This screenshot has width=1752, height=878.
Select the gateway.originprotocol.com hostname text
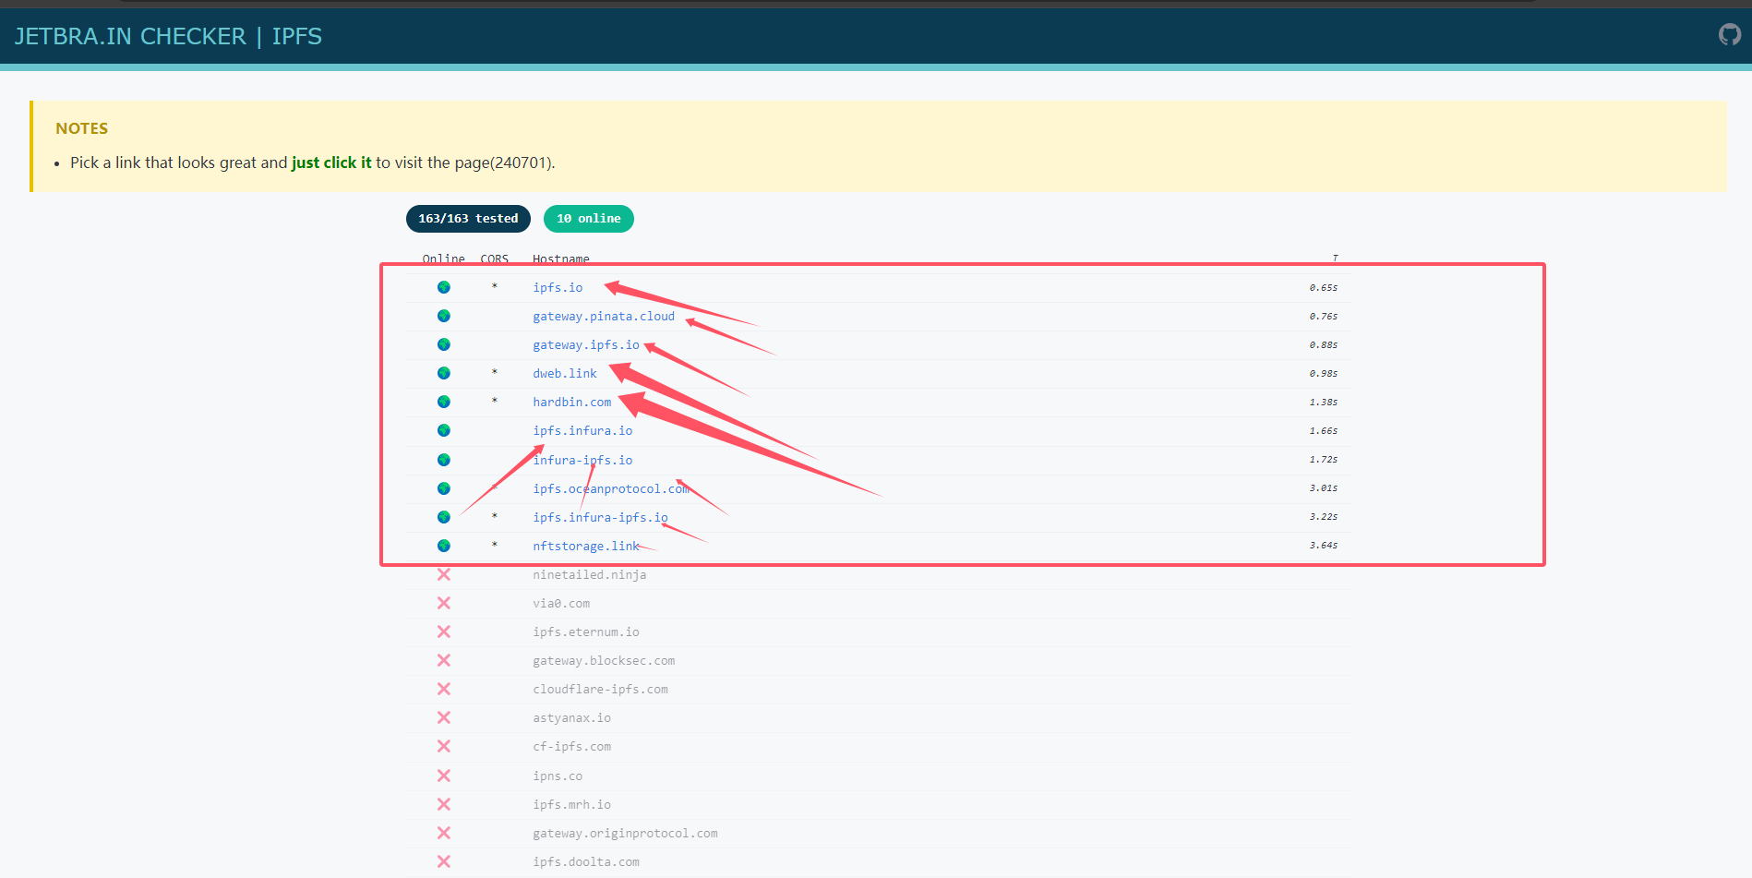[625, 833]
